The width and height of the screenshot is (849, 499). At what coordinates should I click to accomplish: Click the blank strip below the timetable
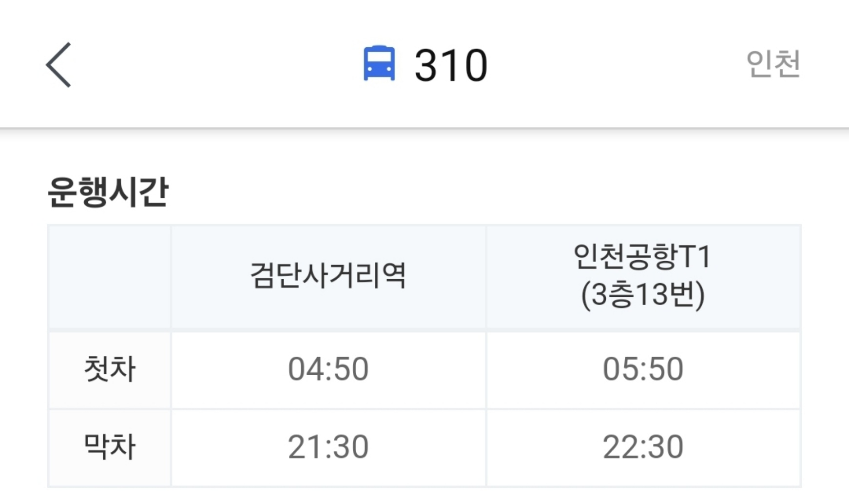click(x=424, y=493)
